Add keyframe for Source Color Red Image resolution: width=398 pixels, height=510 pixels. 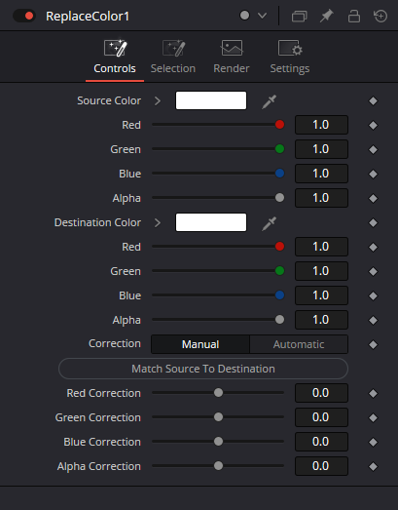pyautogui.click(x=373, y=125)
